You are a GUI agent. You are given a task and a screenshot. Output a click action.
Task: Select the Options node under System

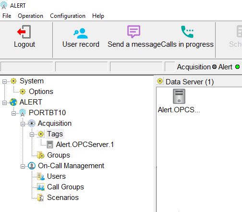[41, 92]
